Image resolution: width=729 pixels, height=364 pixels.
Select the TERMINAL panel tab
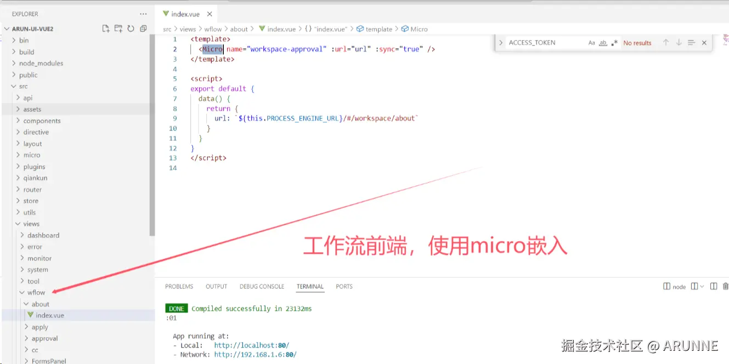310,286
